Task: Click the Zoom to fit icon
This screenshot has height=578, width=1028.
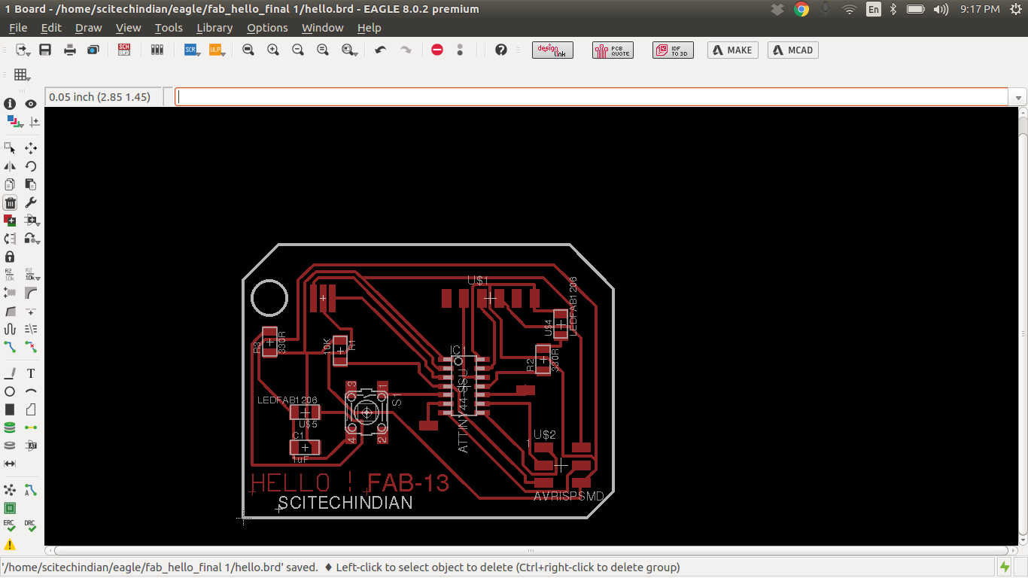Action: (248, 50)
